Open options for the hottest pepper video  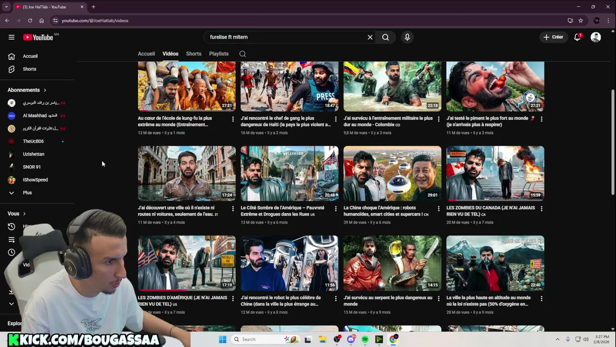[x=541, y=119]
